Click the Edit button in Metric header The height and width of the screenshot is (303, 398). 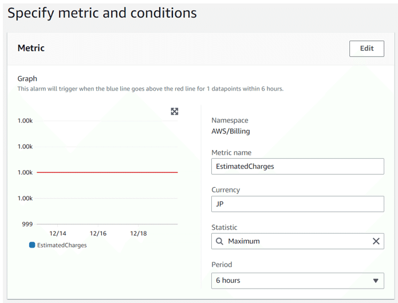coord(367,49)
